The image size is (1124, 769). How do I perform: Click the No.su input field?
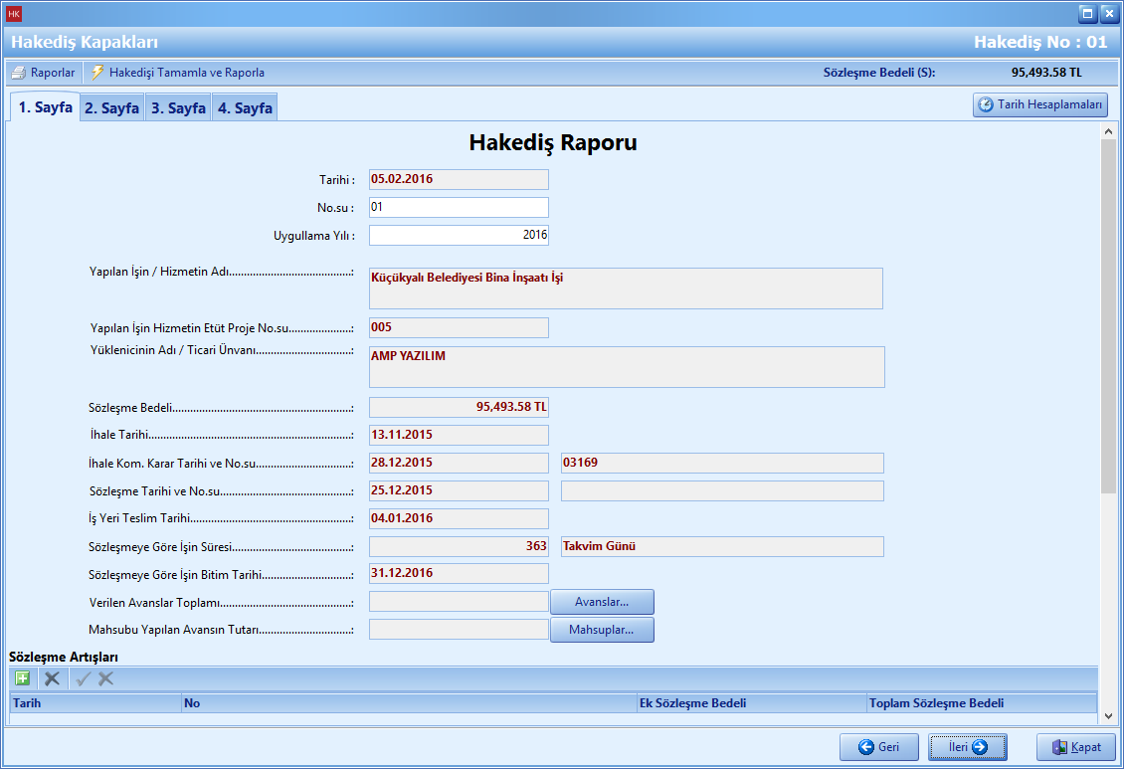tap(459, 207)
